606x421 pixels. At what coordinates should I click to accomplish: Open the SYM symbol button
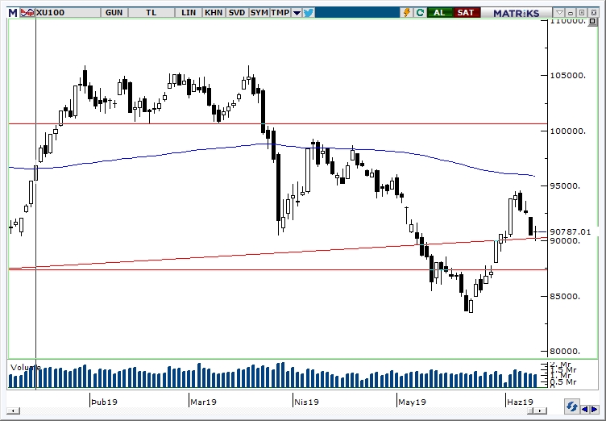pos(259,12)
